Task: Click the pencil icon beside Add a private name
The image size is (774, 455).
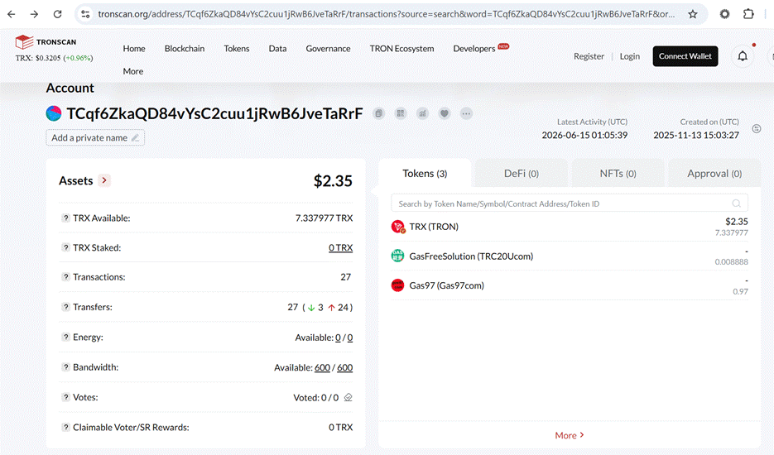Action: 135,137
